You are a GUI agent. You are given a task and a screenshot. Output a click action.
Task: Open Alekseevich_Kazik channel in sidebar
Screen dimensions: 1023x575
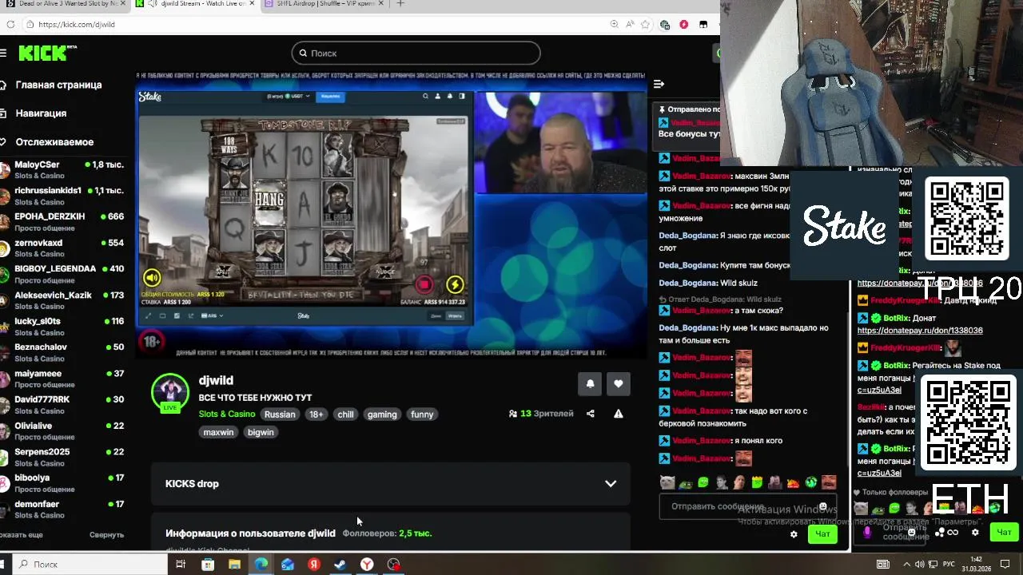click(x=62, y=300)
